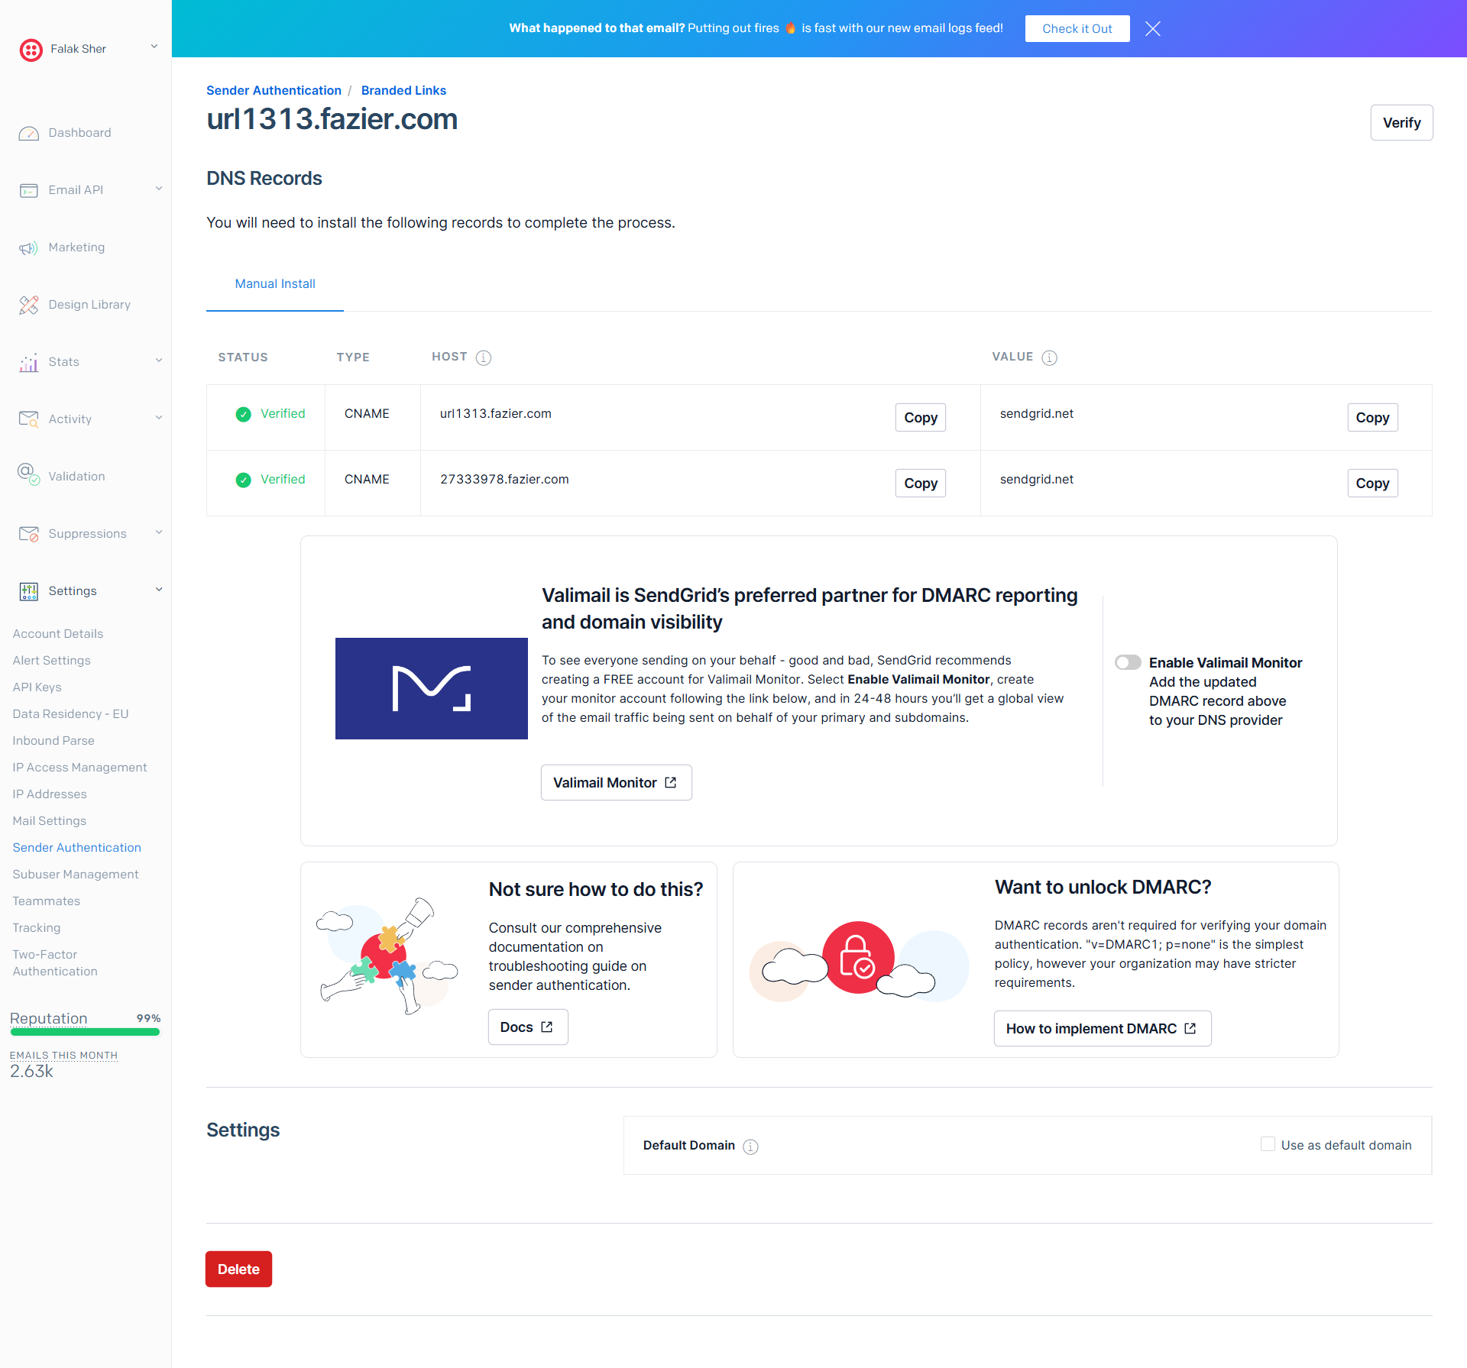Screen dimensions: 1467x1368
Task: Go to Branded Links breadcrumb
Action: pyautogui.click(x=403, y=90)
